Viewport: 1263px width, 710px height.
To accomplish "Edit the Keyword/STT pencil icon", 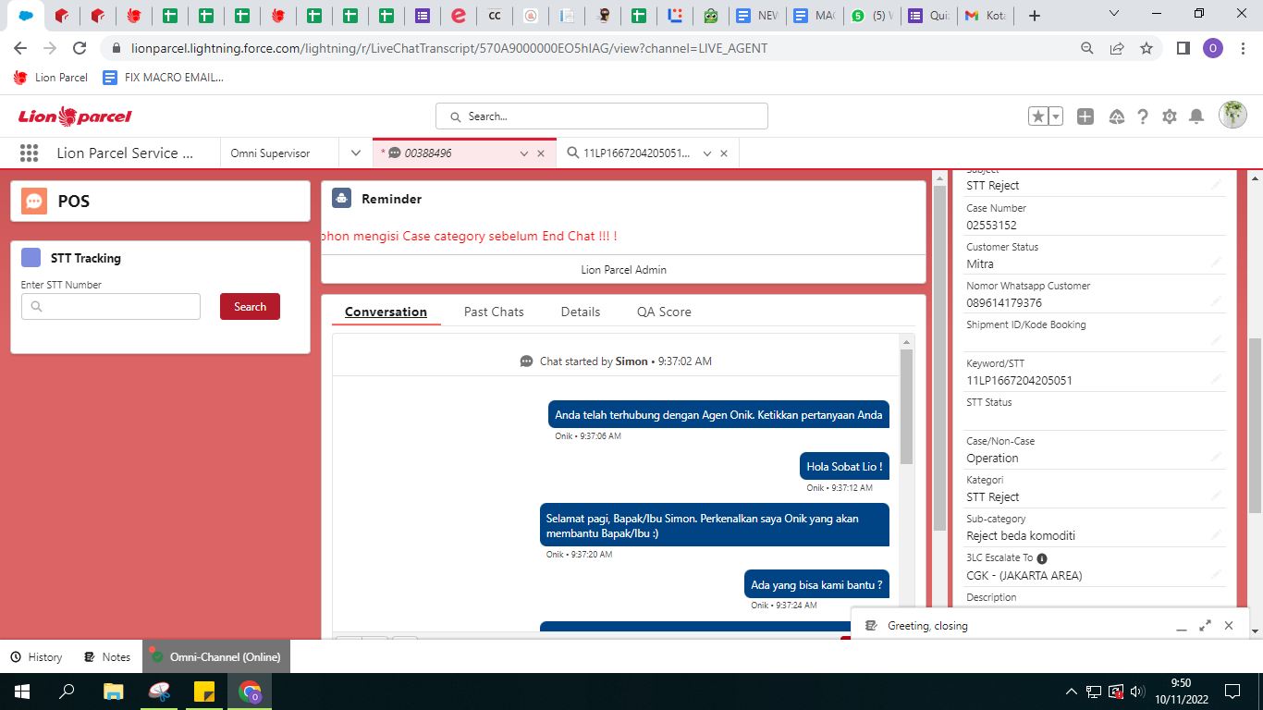I will click(x=1217, y=380).
